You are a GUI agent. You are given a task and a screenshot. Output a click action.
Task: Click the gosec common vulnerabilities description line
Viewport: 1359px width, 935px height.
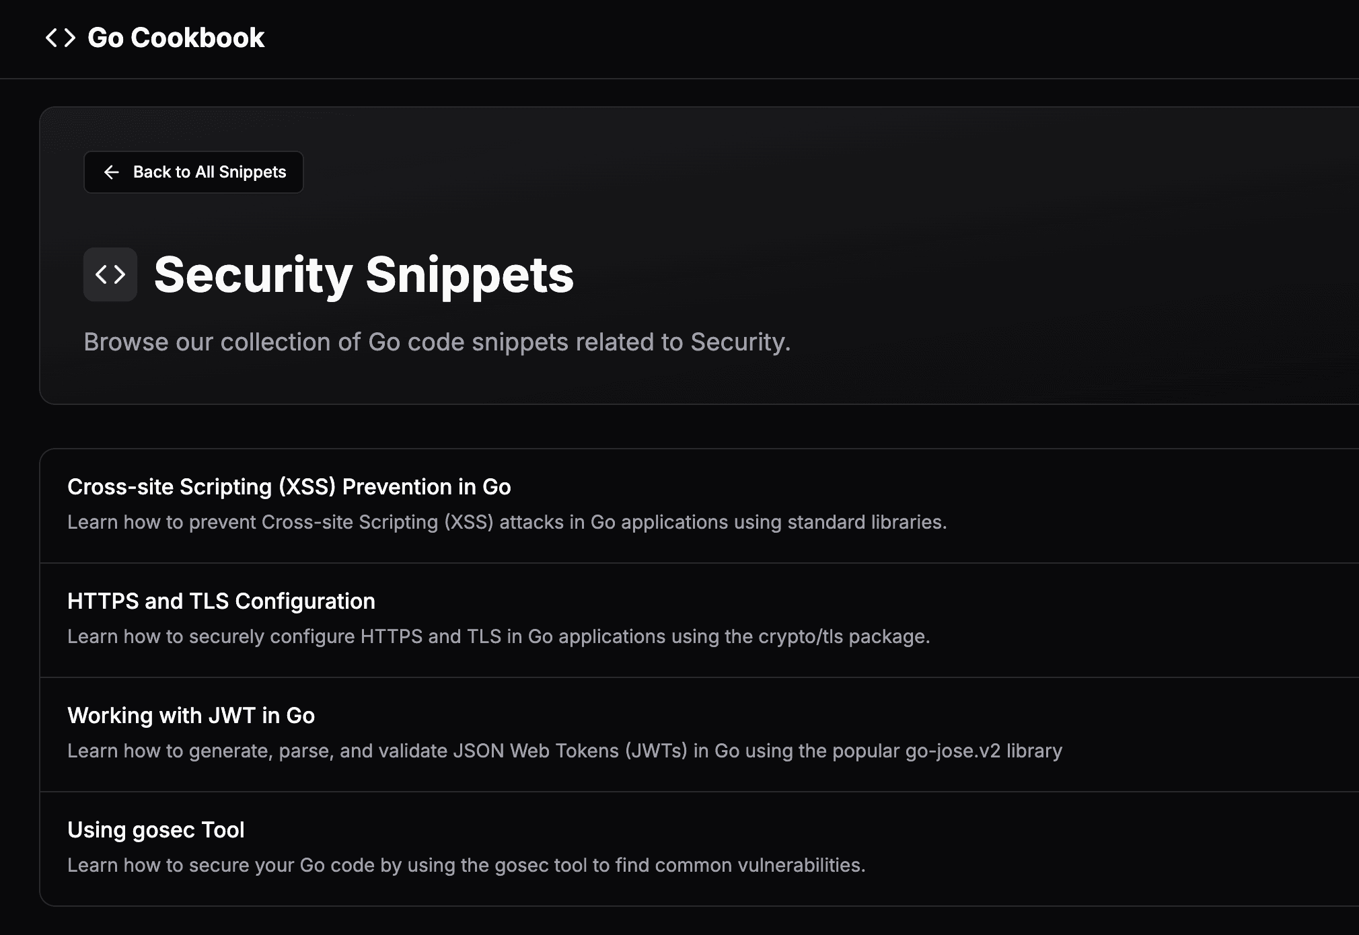466,865
